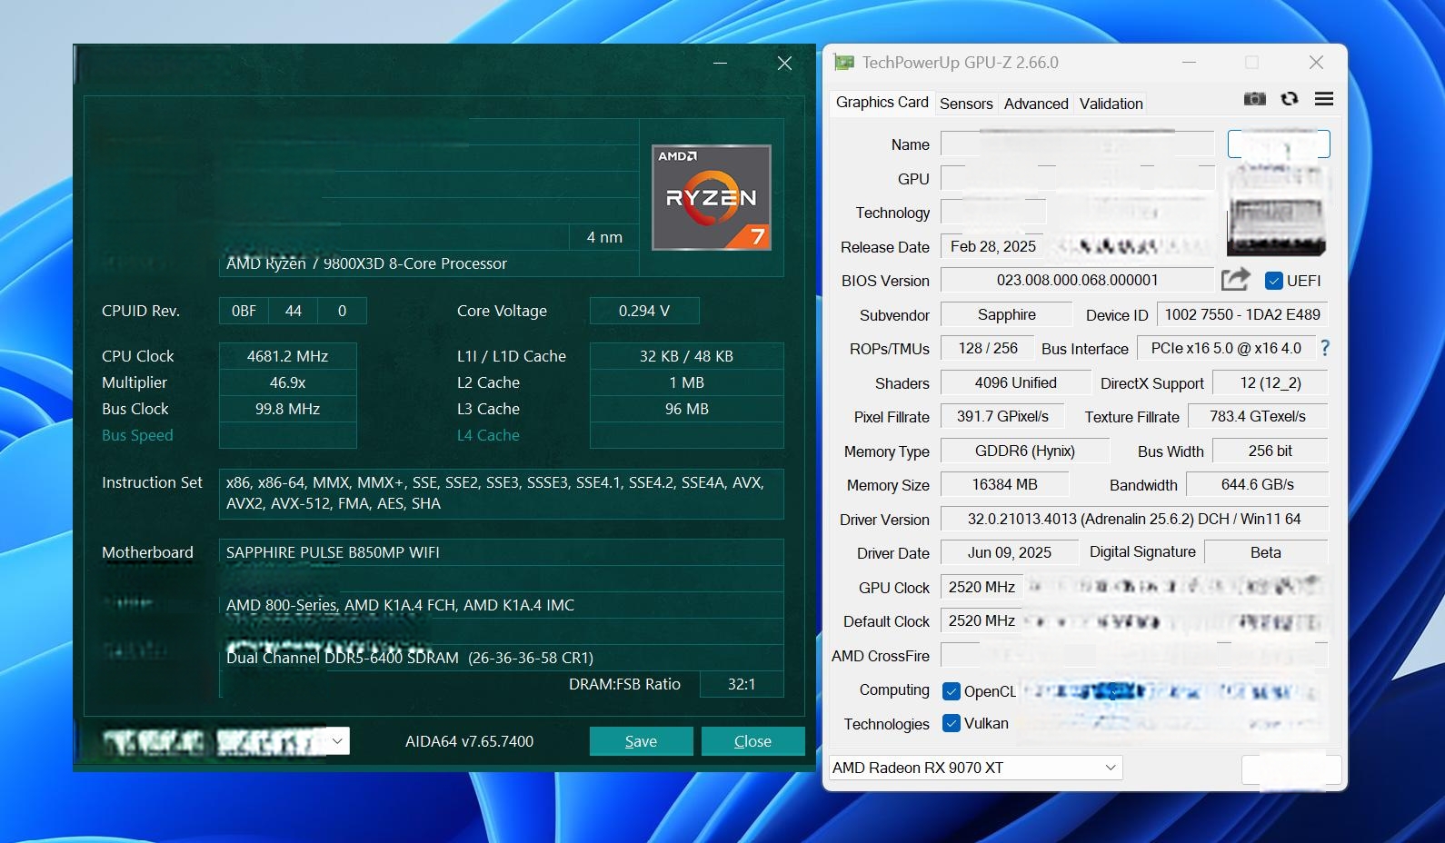Click the ROPs/TMUs value 128 / 256
The image size is (1445, 843).
click(x=987, y=348)
